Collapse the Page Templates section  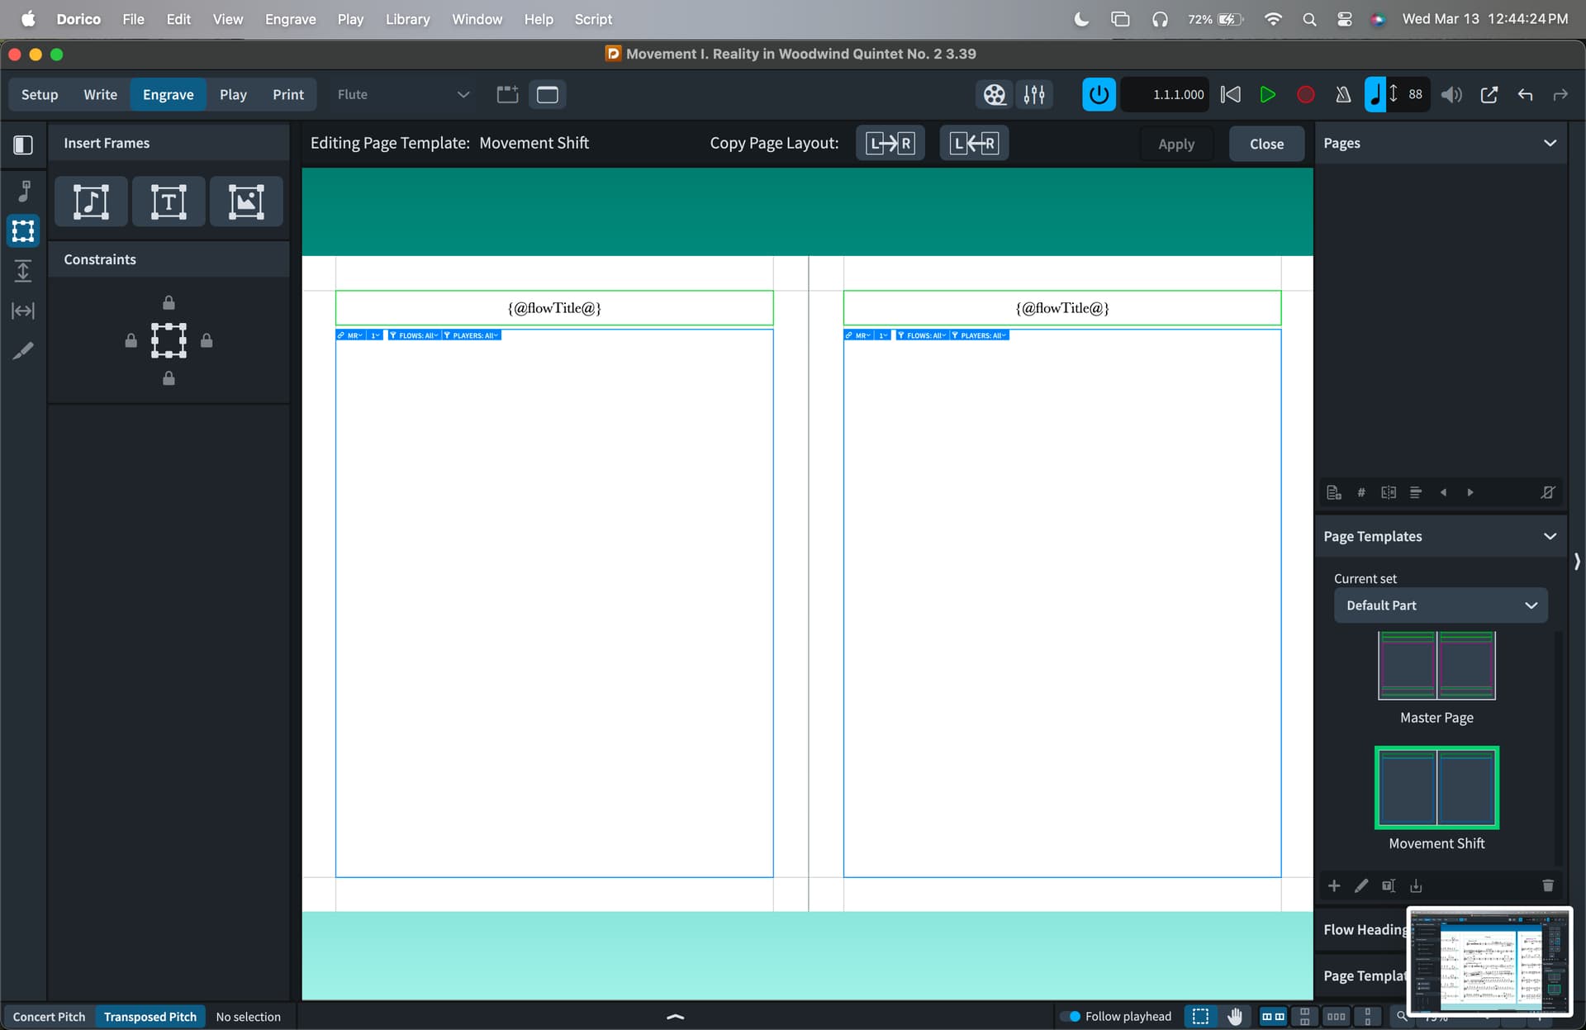pyautogui.click(x=1550, y=536)
